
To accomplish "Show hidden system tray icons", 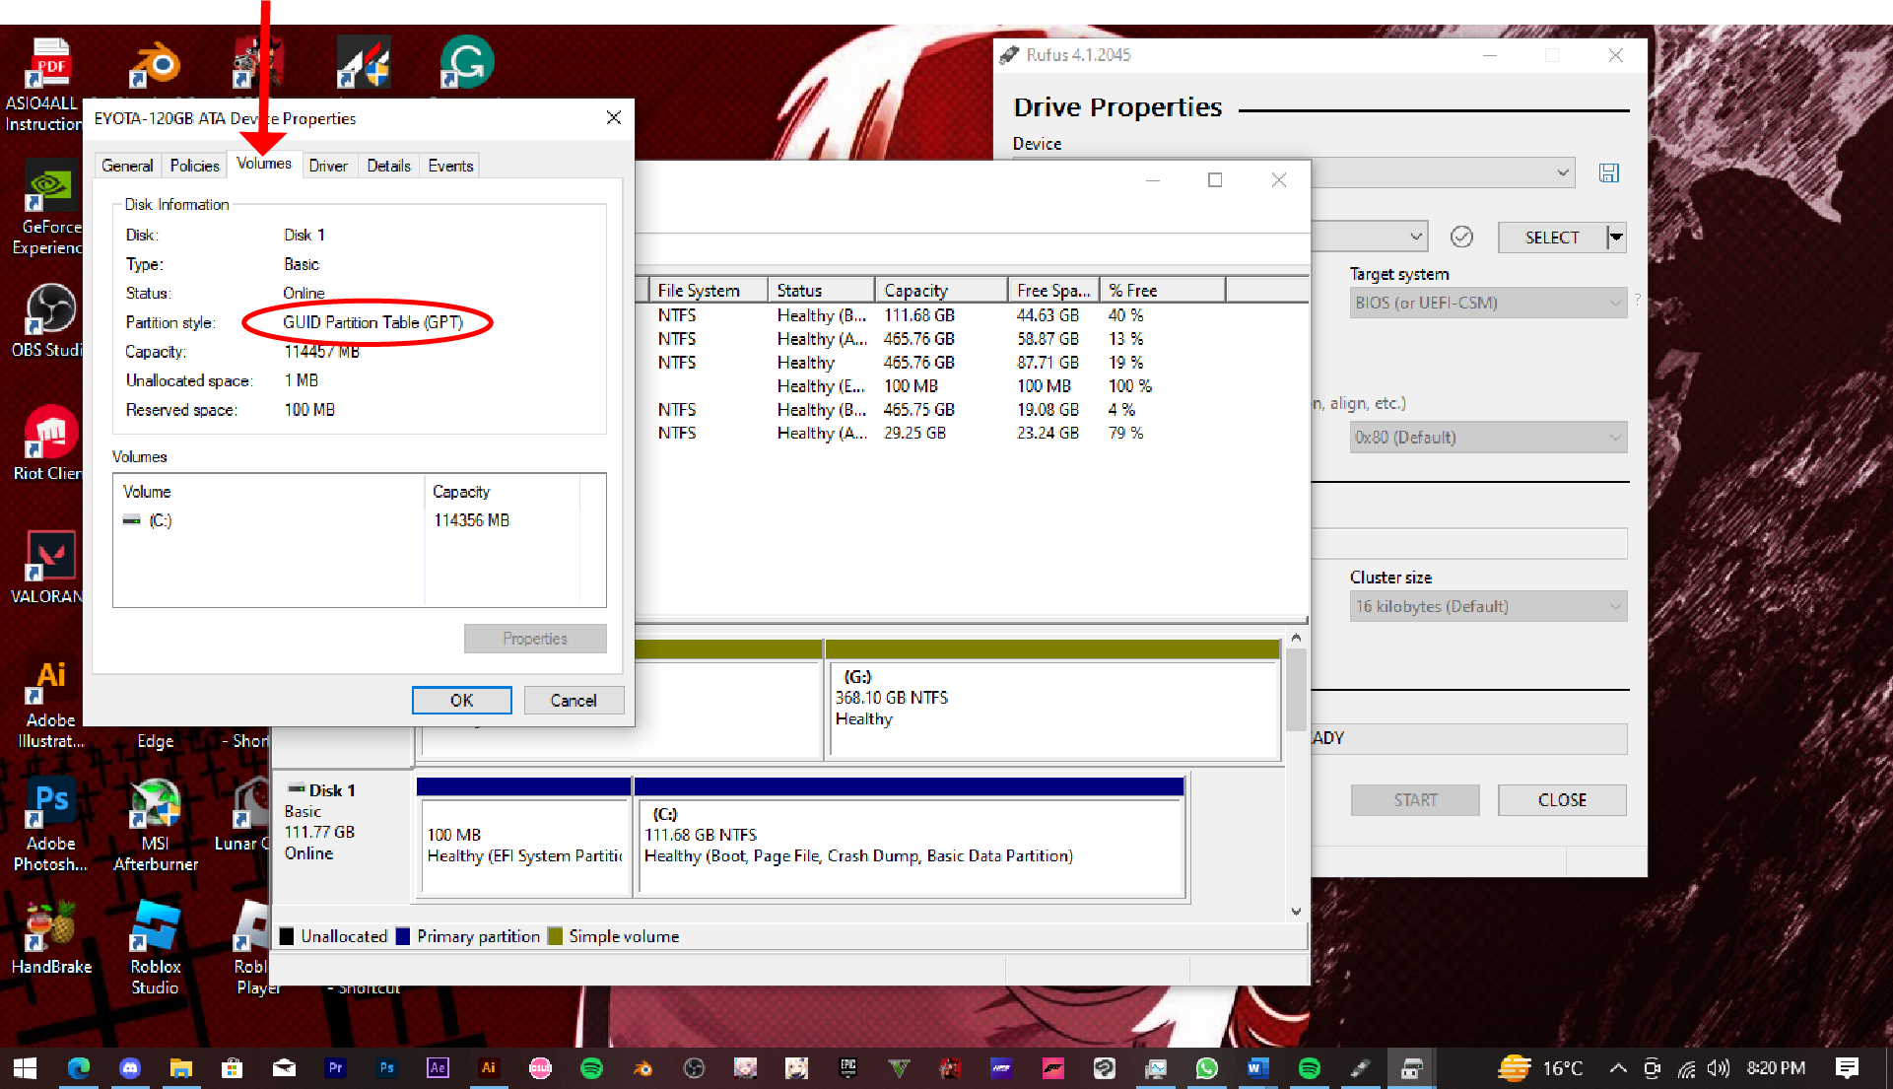I will [1618, 1068].
